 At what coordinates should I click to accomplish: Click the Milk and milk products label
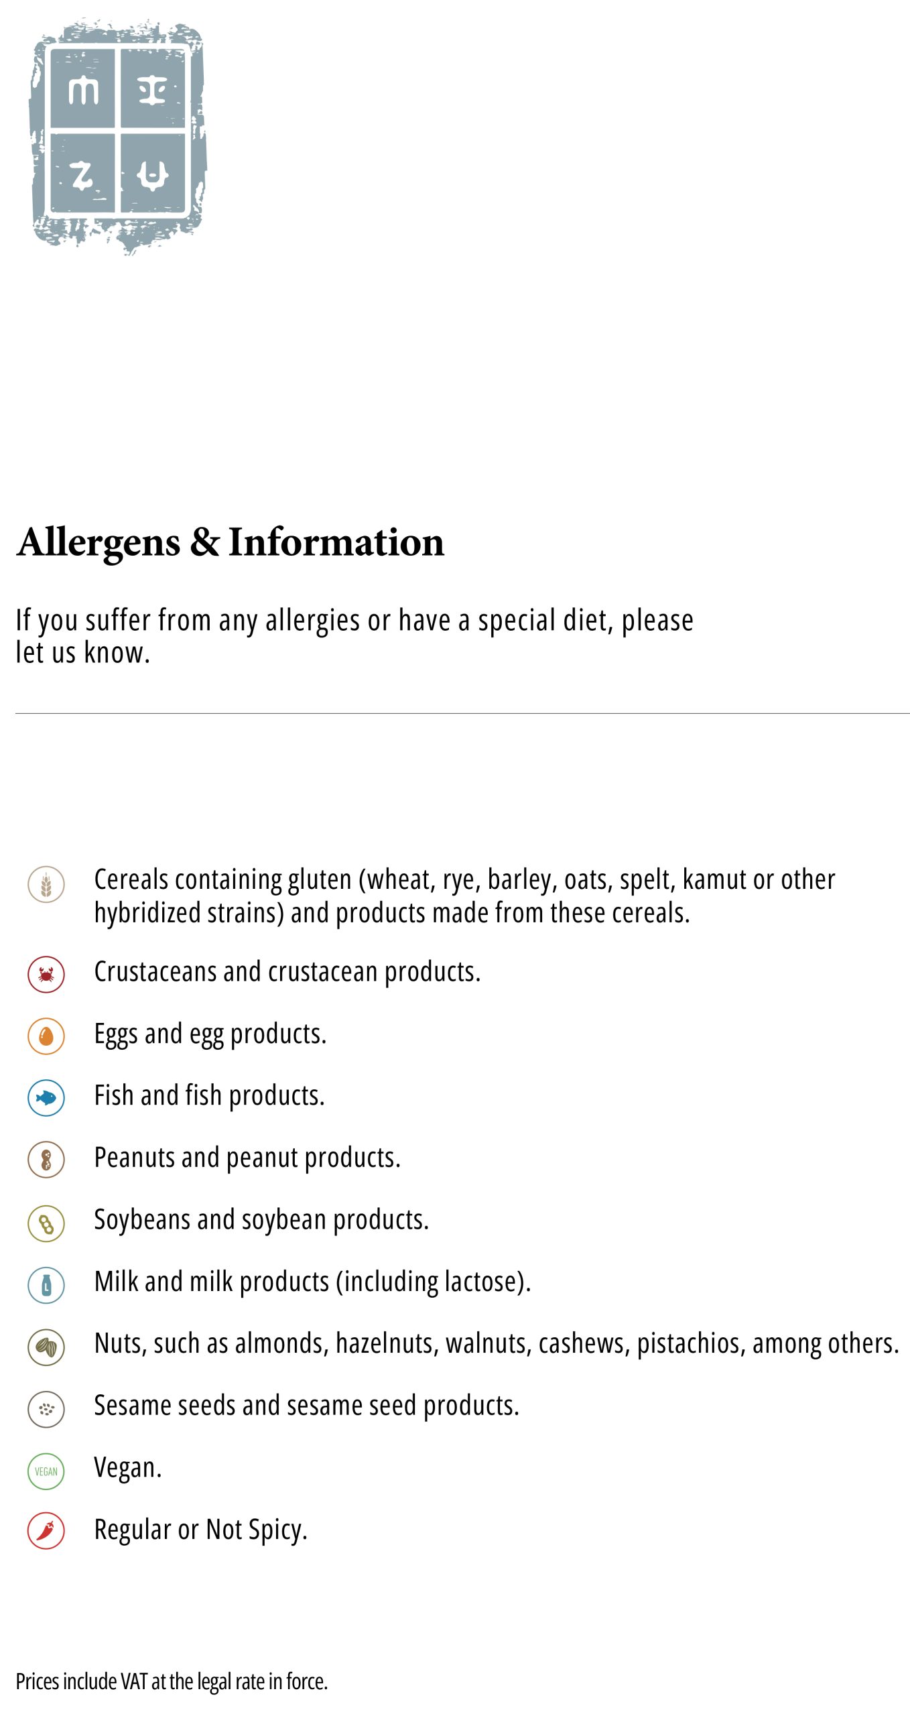click(x=312, y=1282)
